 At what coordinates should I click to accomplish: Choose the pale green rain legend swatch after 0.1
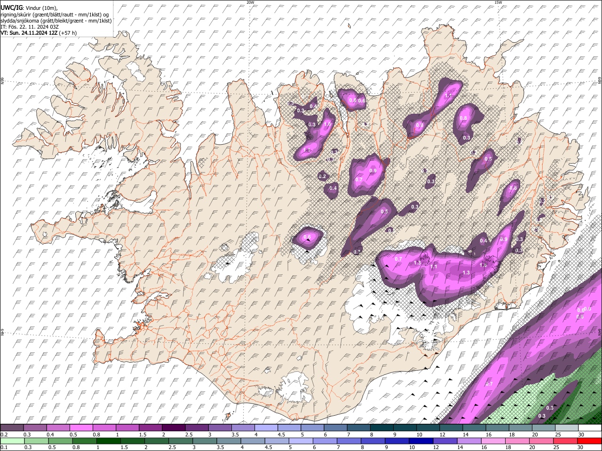(12, 441)
